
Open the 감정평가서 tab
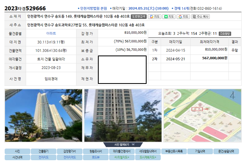[69, 151]
